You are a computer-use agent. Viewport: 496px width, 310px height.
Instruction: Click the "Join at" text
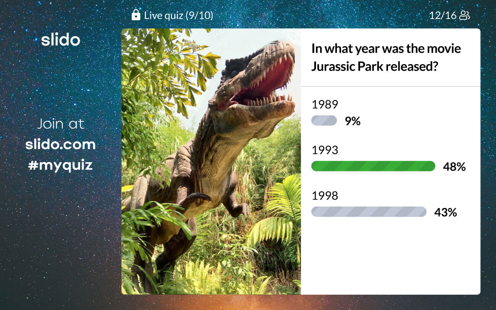(61, 124)
